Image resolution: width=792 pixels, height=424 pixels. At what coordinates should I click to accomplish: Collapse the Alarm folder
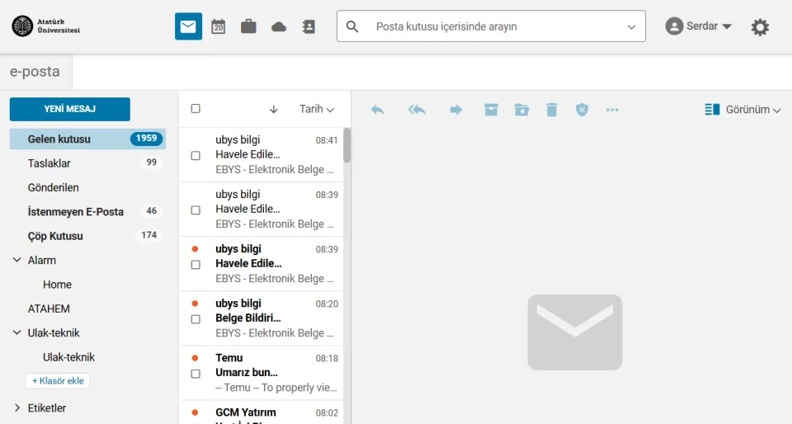pos(16,260)
